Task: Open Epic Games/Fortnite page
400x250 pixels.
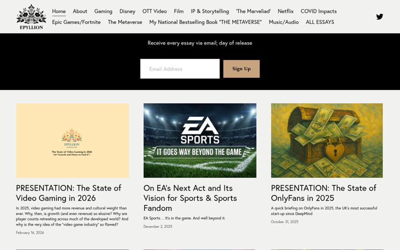Action: pos(76,22)
